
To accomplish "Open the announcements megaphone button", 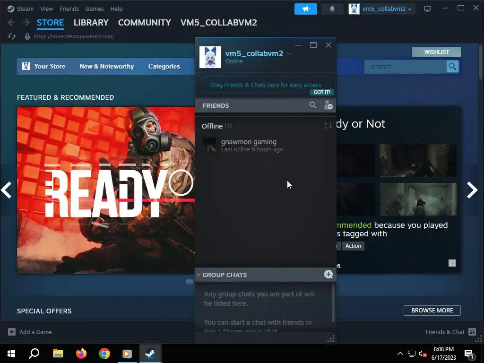I will (306, 9).
